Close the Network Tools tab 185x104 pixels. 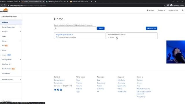[x=91, y=2]
